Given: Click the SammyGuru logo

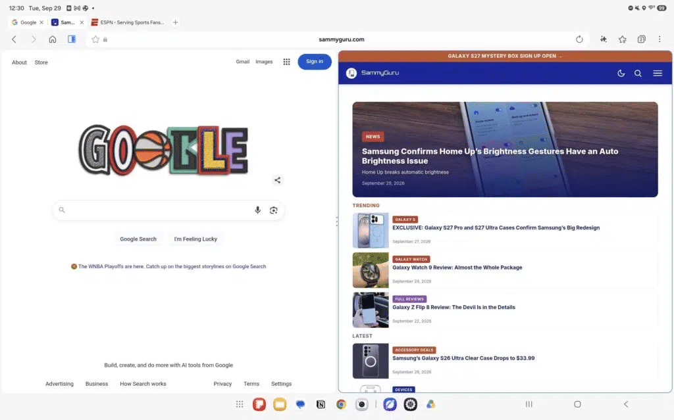Looking at the screenshot, I should tap(373, 73).
